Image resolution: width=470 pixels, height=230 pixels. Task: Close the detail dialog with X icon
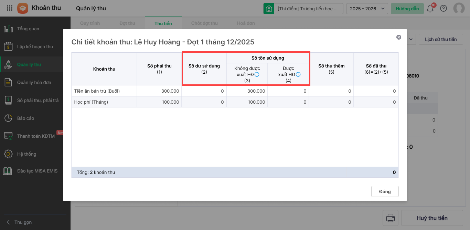(x=398, y=37)
